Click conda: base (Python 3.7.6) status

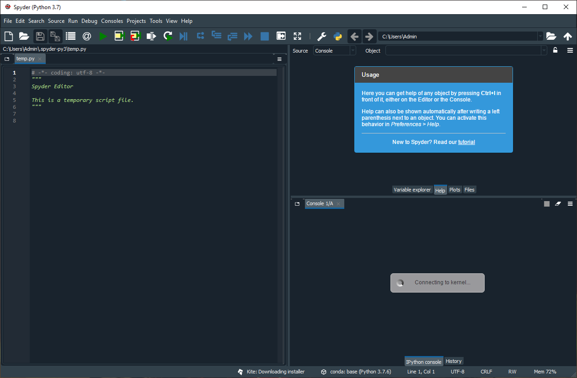click(357, 372)
